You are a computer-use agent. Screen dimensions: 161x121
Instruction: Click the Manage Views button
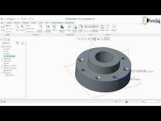pyautogui.click(x=74, y=29)
